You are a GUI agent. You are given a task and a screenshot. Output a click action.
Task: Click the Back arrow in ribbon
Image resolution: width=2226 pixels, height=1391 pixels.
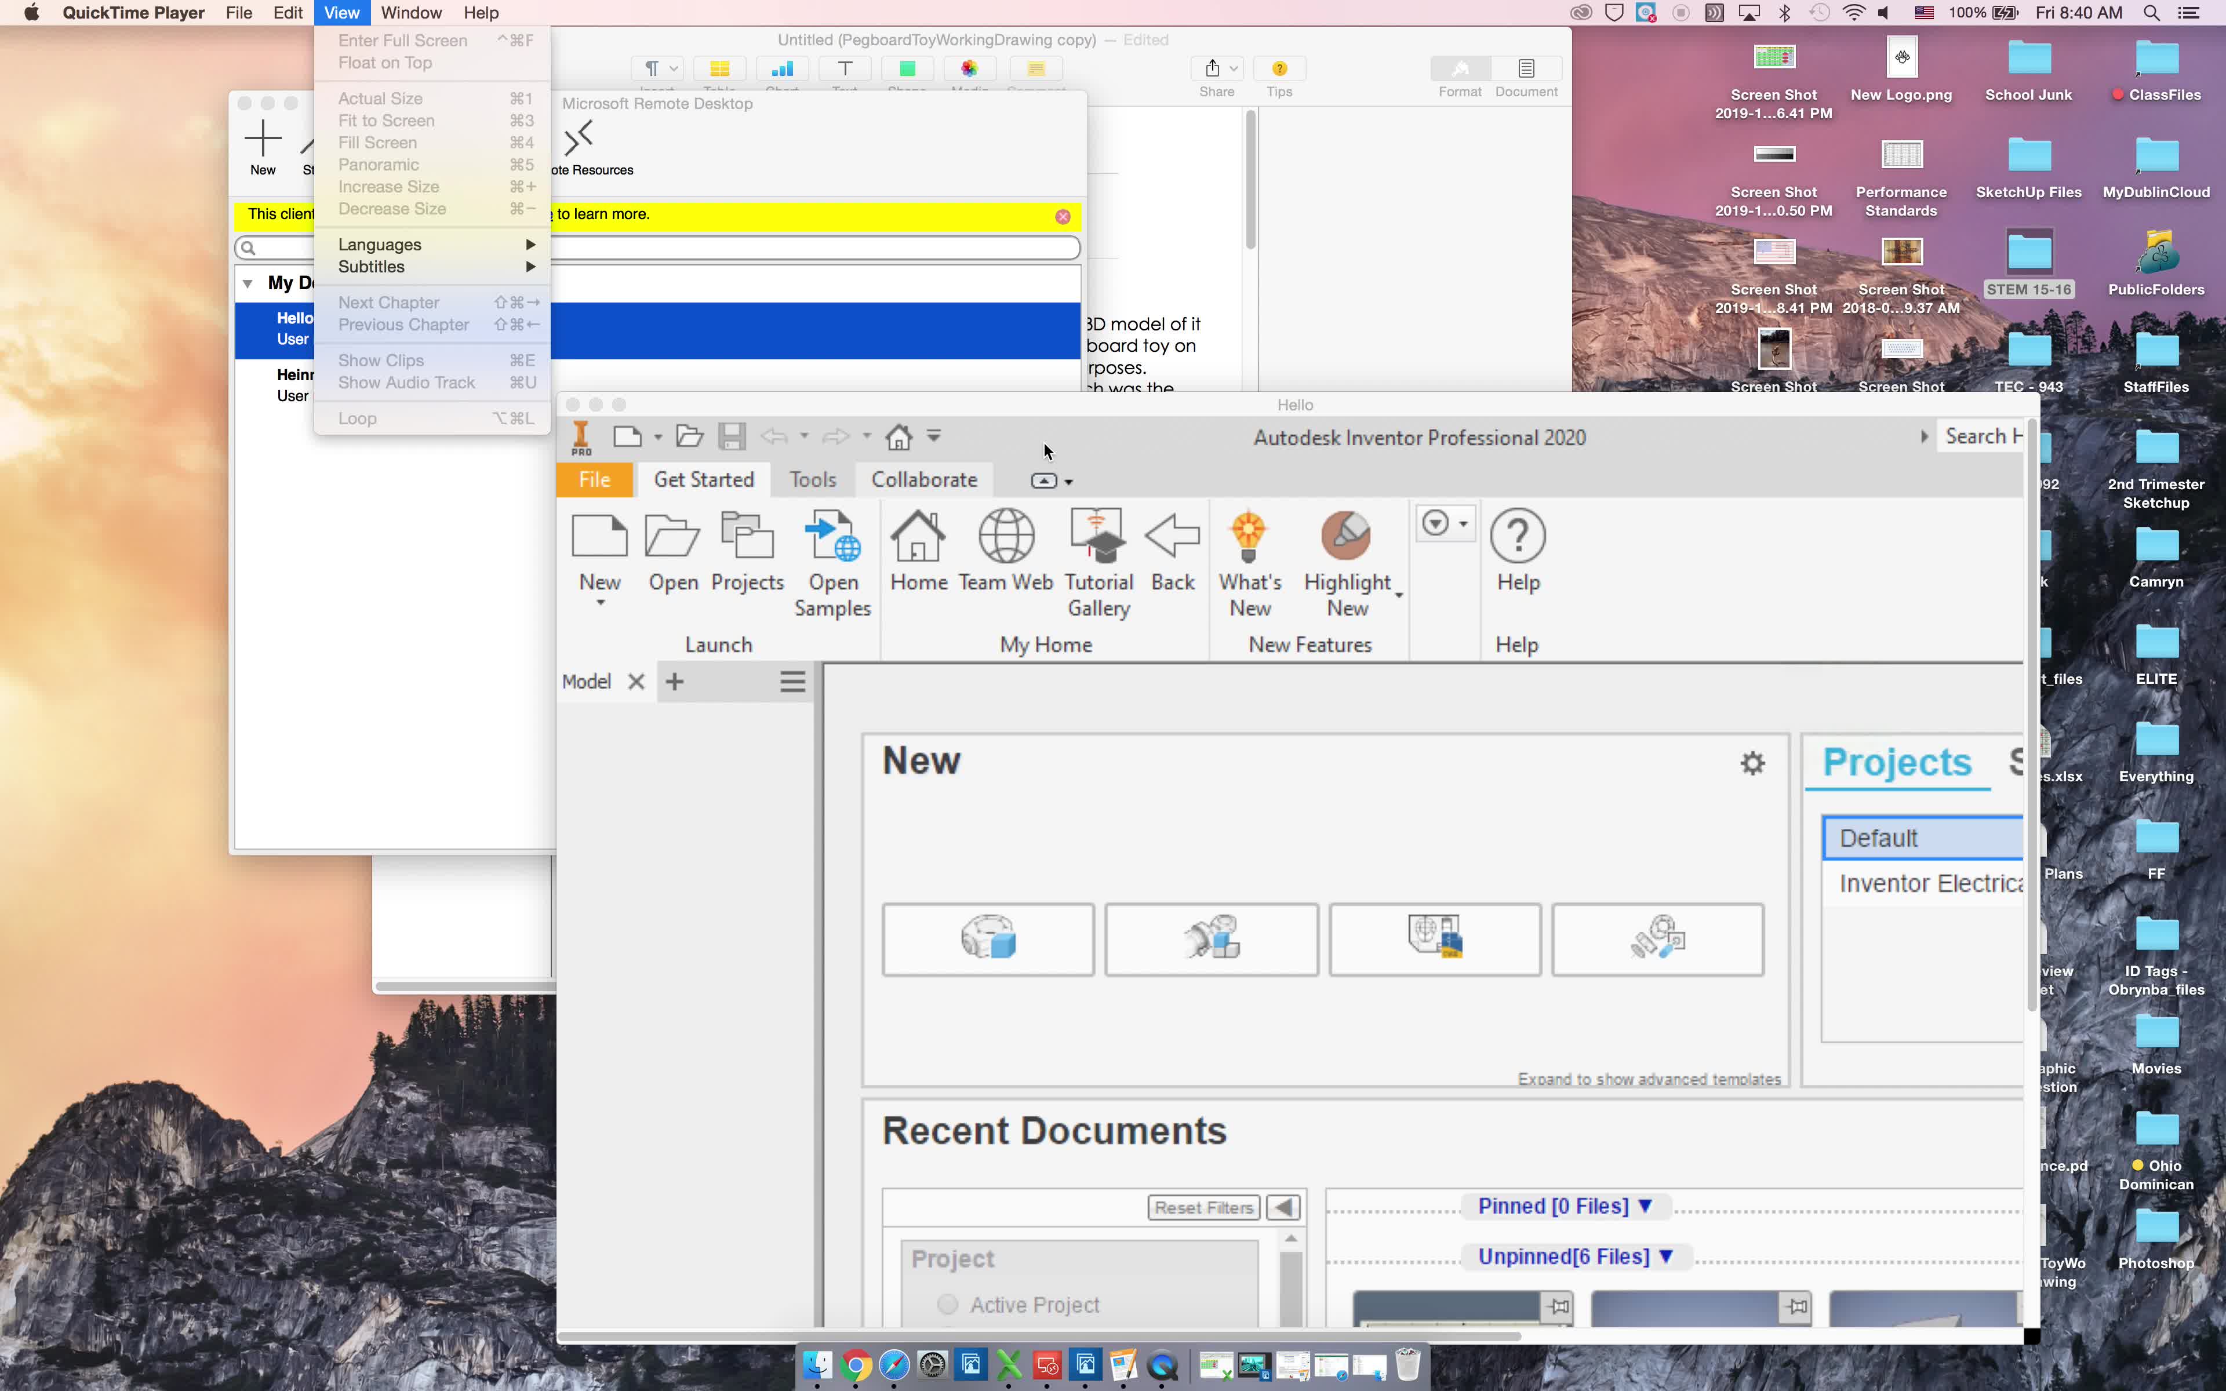pos(1173,536)
